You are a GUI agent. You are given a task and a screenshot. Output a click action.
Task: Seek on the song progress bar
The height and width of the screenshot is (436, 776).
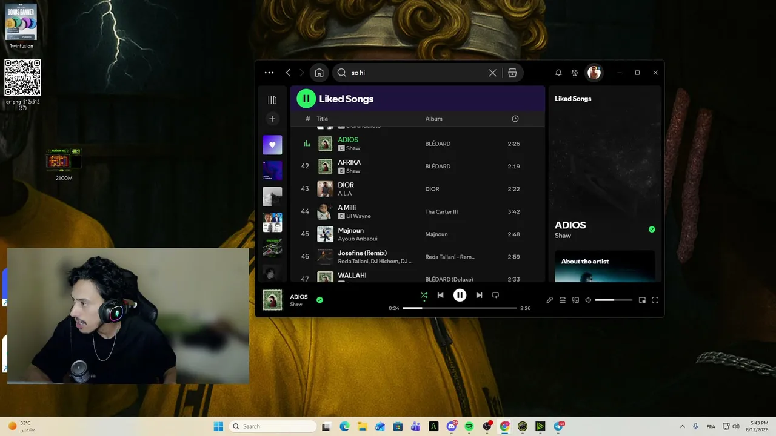[x=460, y=308]
